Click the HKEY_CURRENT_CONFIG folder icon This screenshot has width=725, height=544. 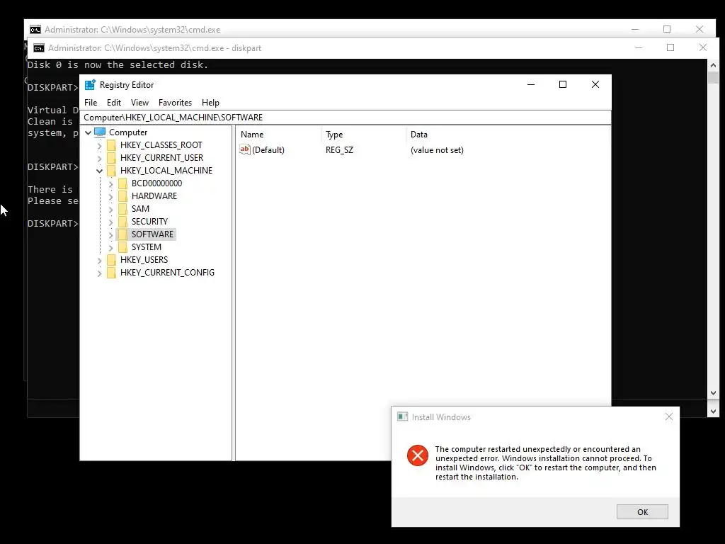point(111,273)
